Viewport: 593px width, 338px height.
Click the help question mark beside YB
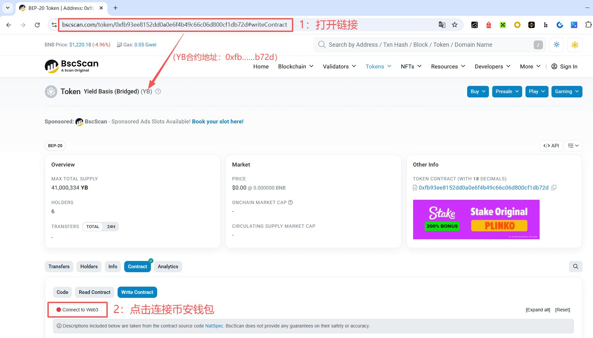coord(158,91)
